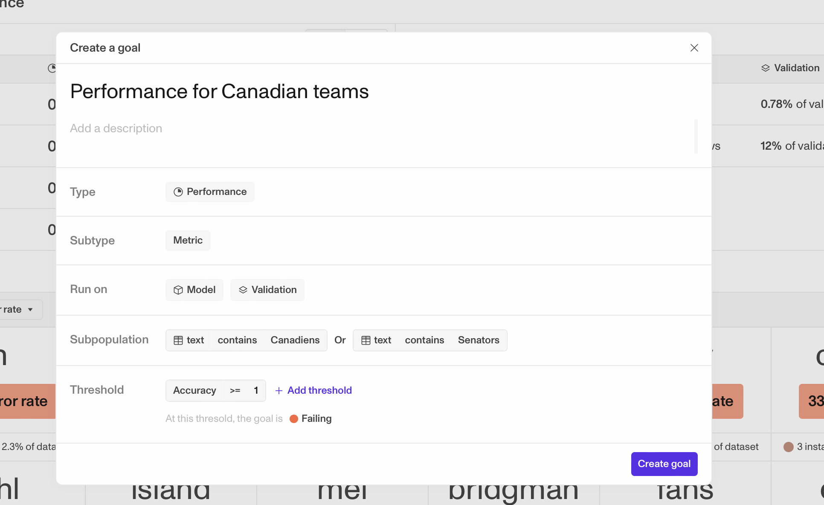
Task: Open the rate dropdown arrow at left
Action: click(x=30, y=310)
